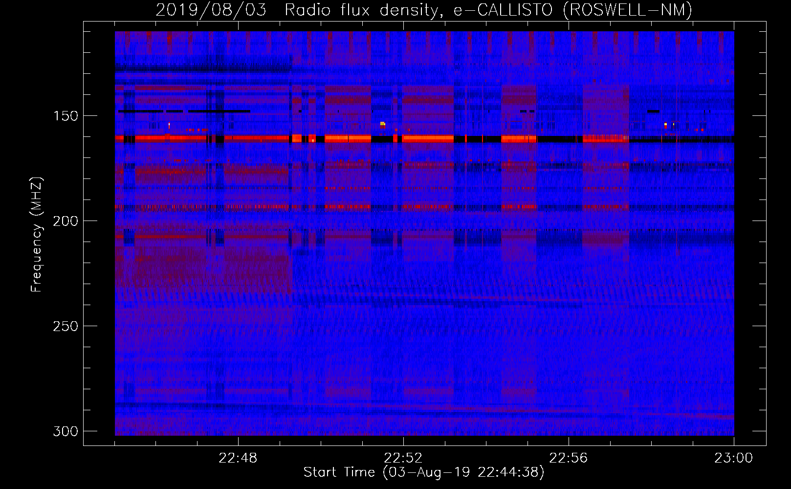Click the 200 frequency tick label
The width and height of the screenshot is (791, 489).
click(x=66, y=221)
